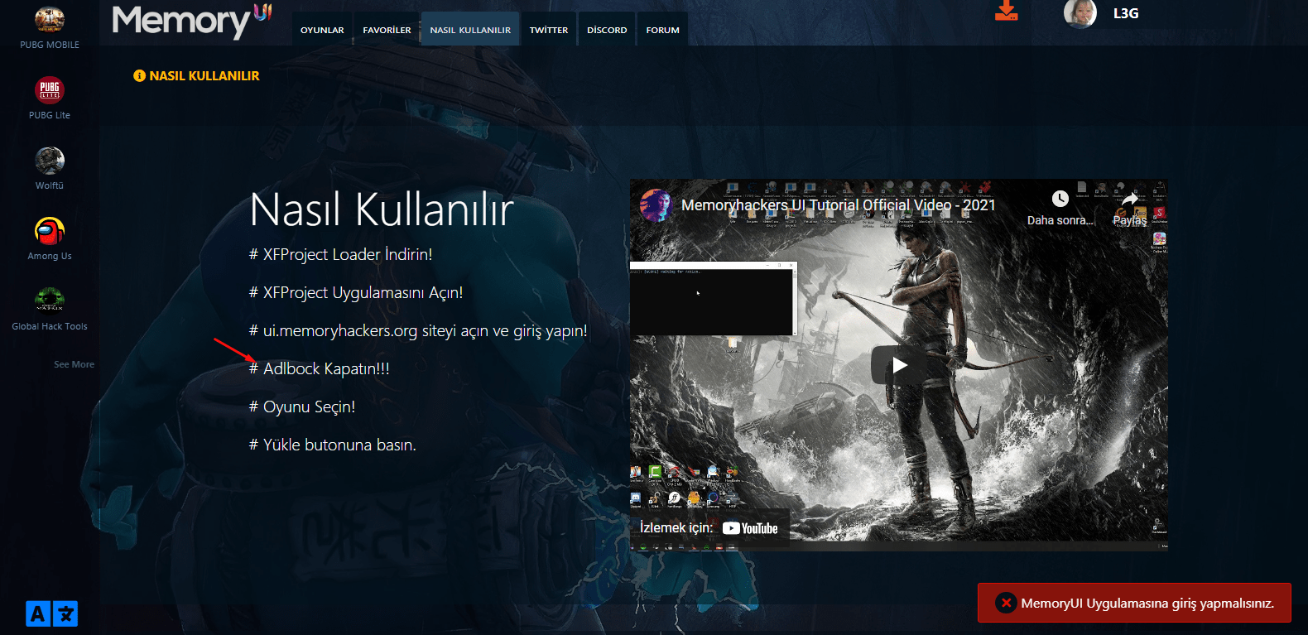
Task: Click the MemoryUI logo
Action: (192, 21)
